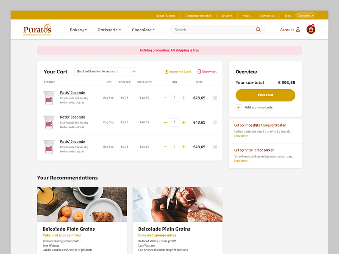Click the Empty cart link
Image resolution: width=339 pixels, height=254 pixels.
click(x=209, y=72)
